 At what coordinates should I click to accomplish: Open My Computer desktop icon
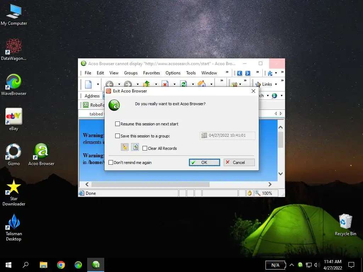coord(14,14)
